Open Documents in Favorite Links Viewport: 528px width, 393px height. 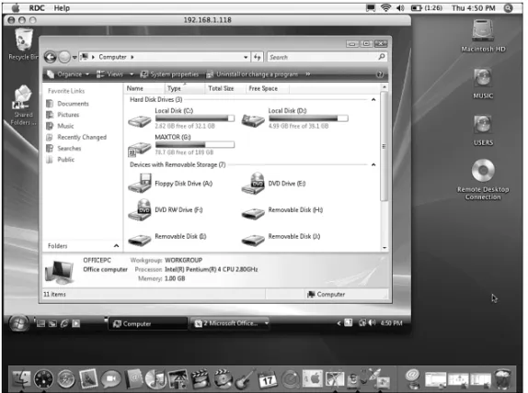pos(68,104)
